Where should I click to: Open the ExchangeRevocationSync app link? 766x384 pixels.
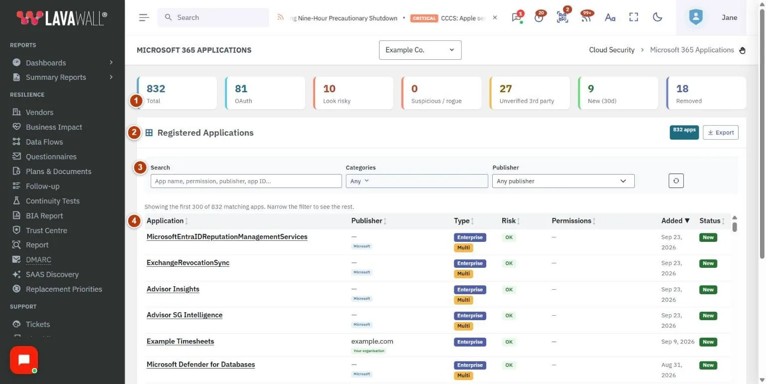188,263
